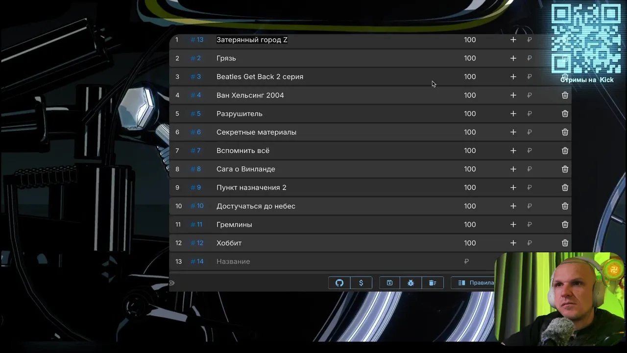
Task: Click the bug report icon
Action: 411,283
